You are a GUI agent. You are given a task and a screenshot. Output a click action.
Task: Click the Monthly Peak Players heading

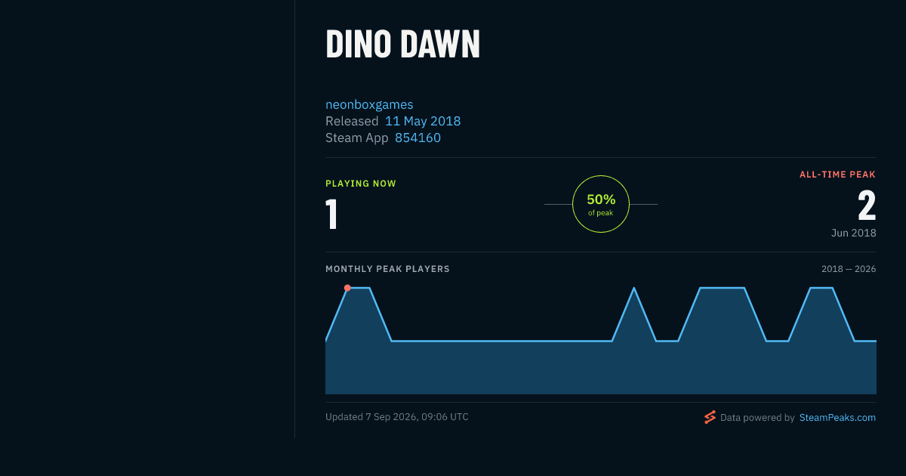(387, 269)
